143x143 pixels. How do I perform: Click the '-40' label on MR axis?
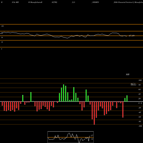pyautogui.click(x=140, y=112)
